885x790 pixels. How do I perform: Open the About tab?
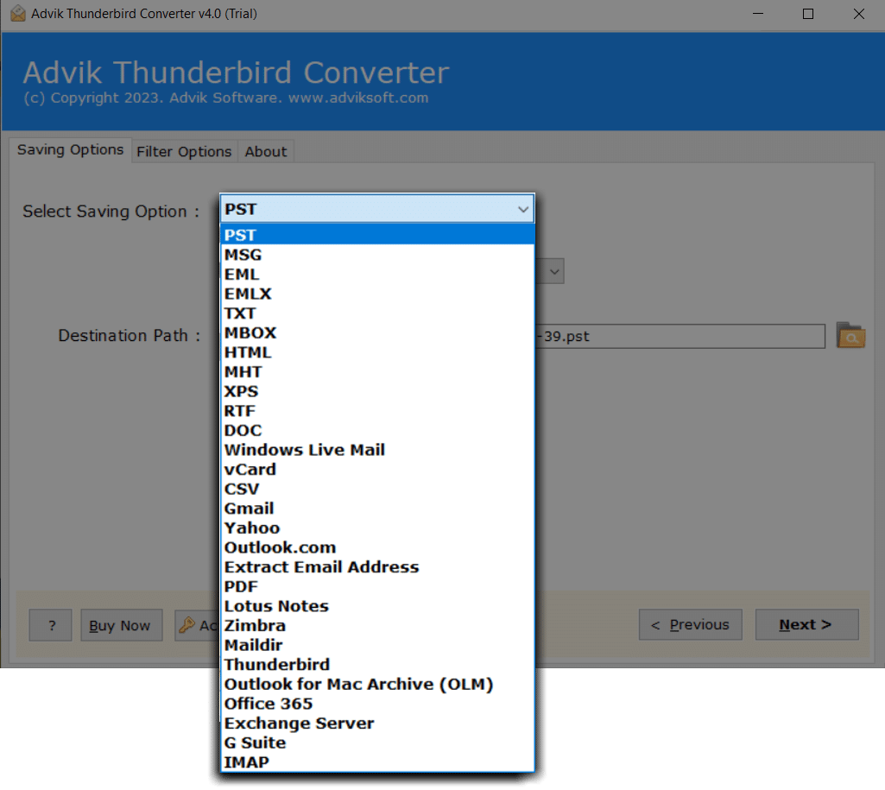tap(265, 152)
